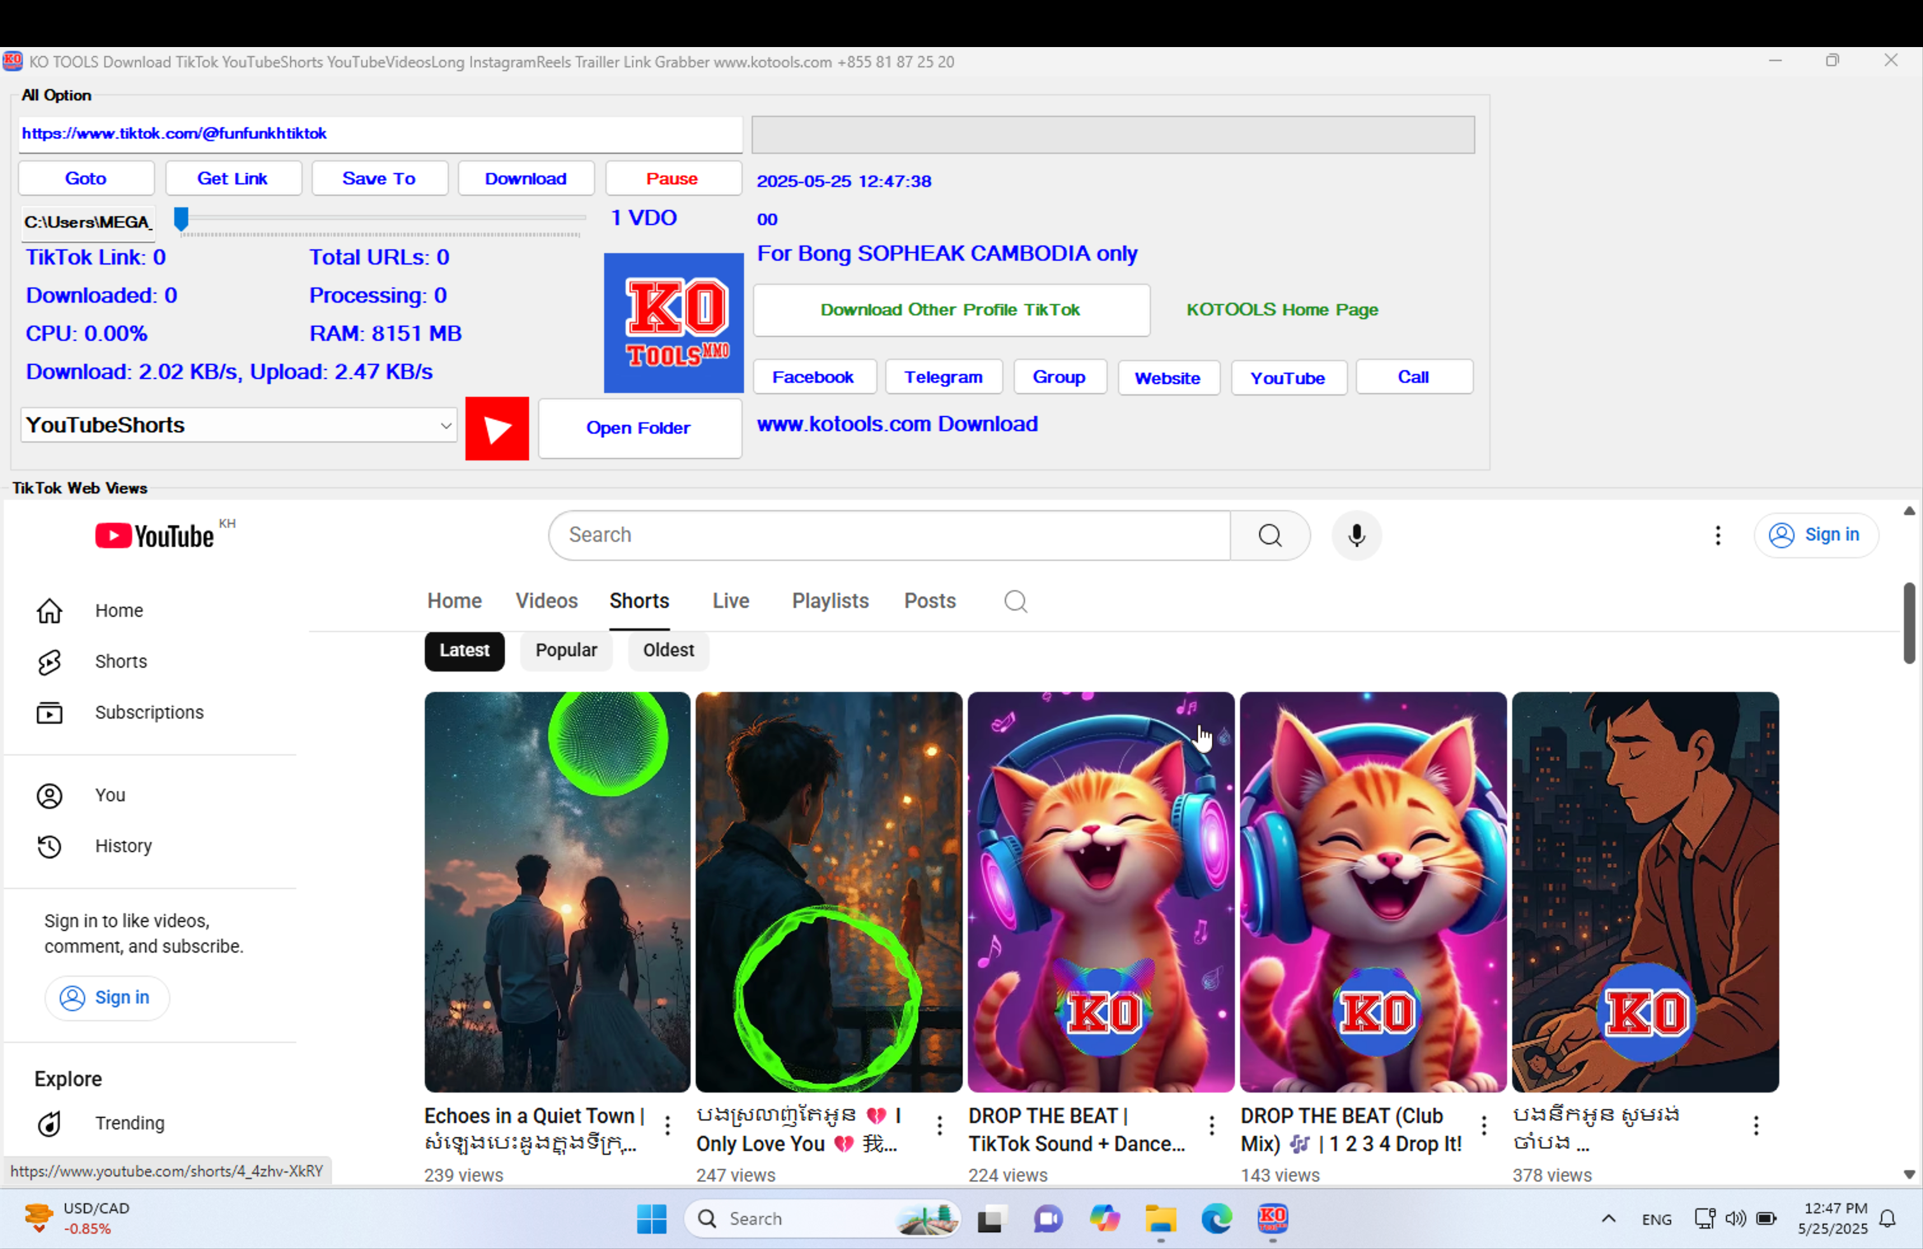Open YouTube settings three-dot menu
Screen dimensions: 1923x1249
pos(1718,535)
